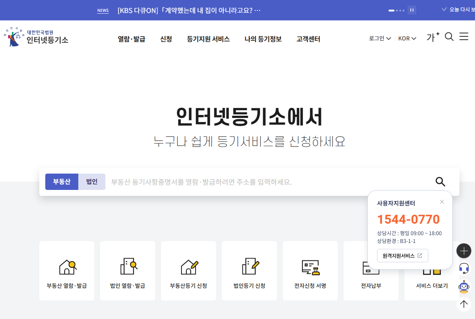
Task: Select the 법인 search toggle
Action: (x=92, y=182)
